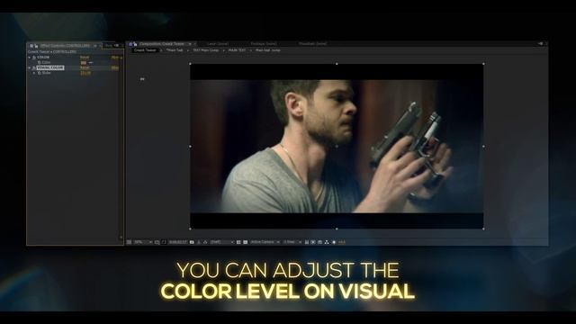Open the Fast Previews icon
576x324 pixels.
coord(313,242)
